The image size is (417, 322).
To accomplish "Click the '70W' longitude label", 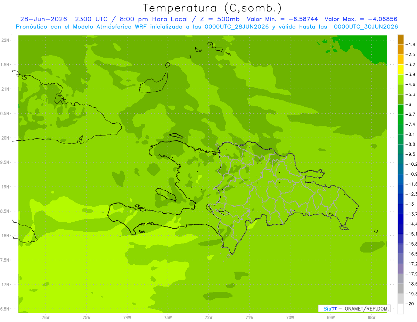I will [x=290, y=317].
